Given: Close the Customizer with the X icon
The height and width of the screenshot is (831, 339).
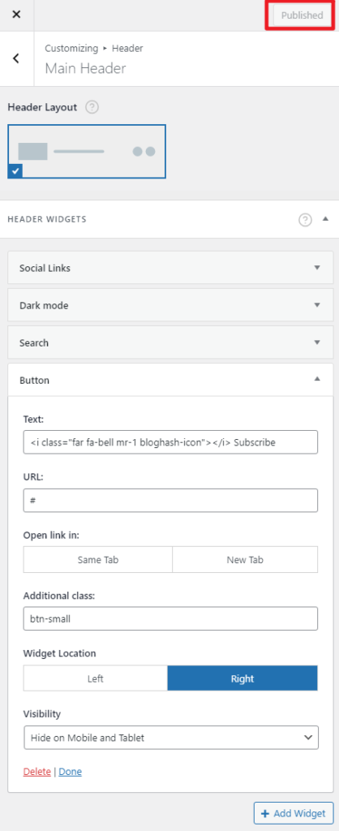Looking at the screenshot, I should tap(16, 15).
